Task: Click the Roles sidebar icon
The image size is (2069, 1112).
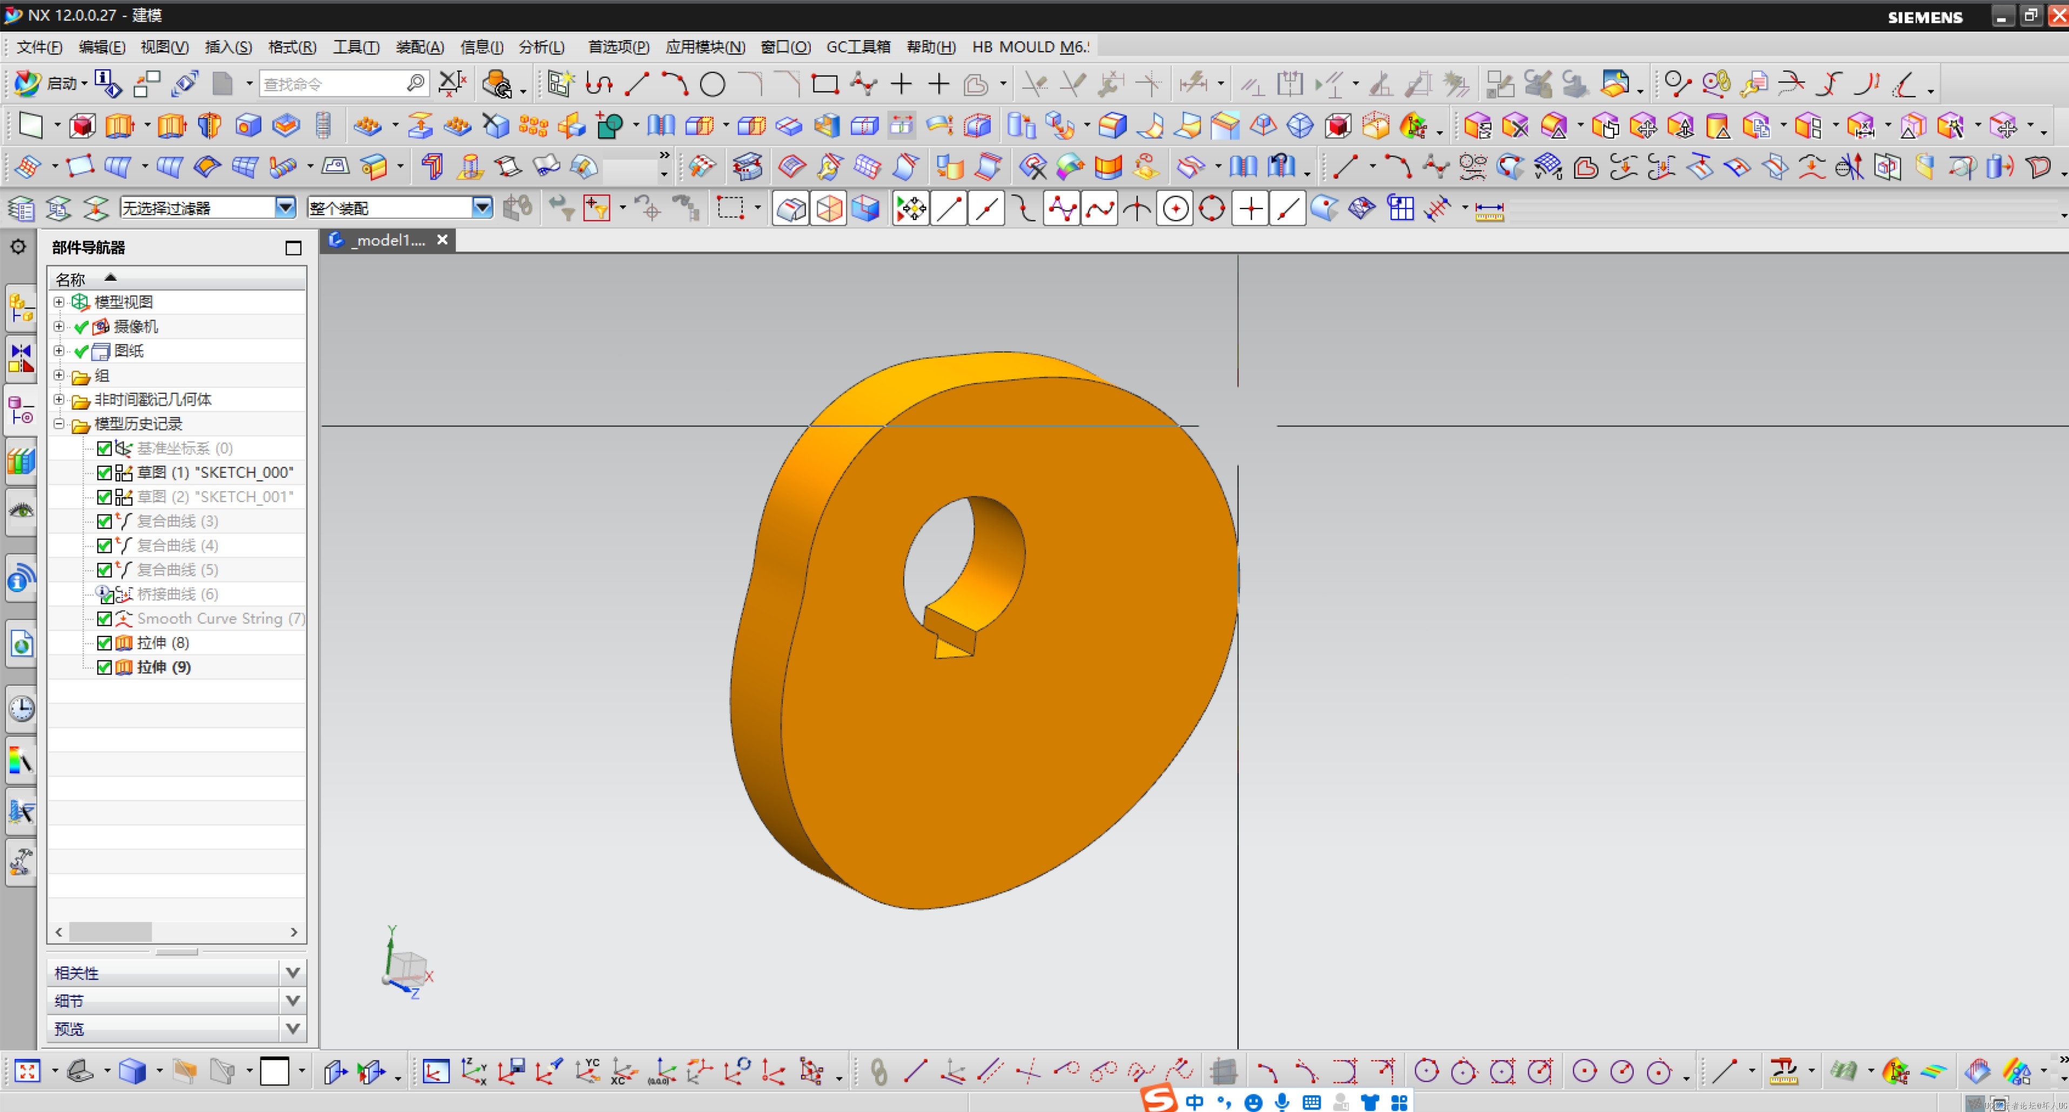Action: pyautogui.click(x=21, y=861)
